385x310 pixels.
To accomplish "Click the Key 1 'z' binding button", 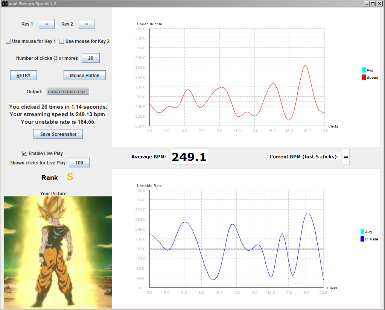I will tap(47, 24).
